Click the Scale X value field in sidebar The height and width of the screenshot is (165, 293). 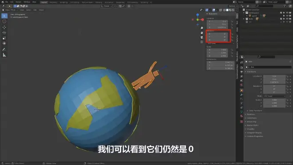click(217, 50)
